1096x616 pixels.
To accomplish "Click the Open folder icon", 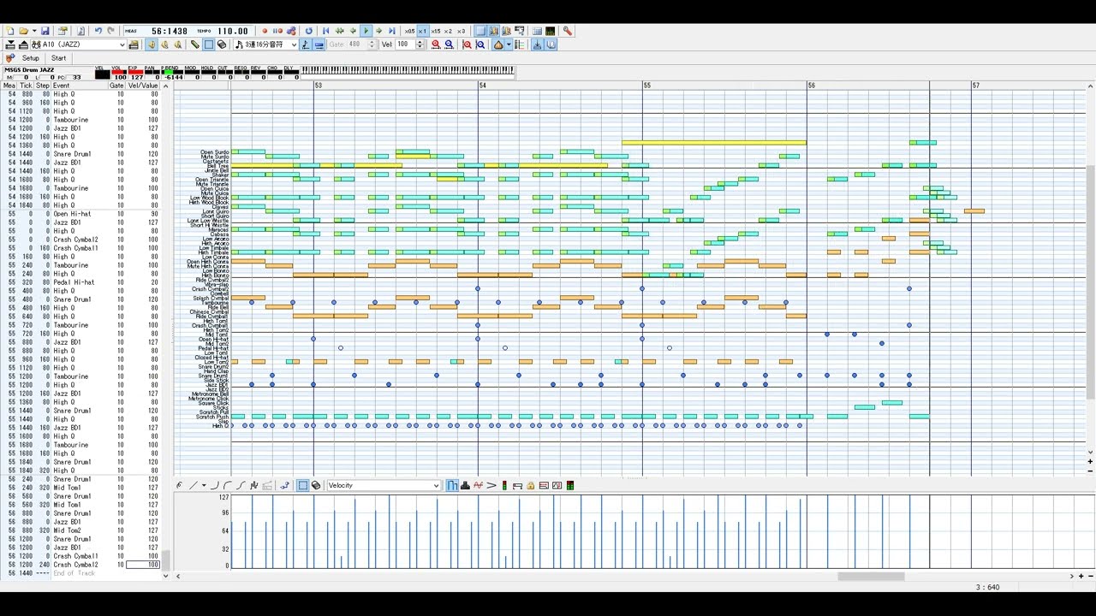I will click(x=22, y=31).
